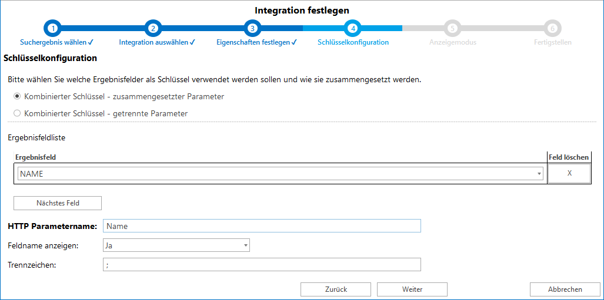
Task: Click into the Trennzeichen text field
Action: click(x=262, y=265)
